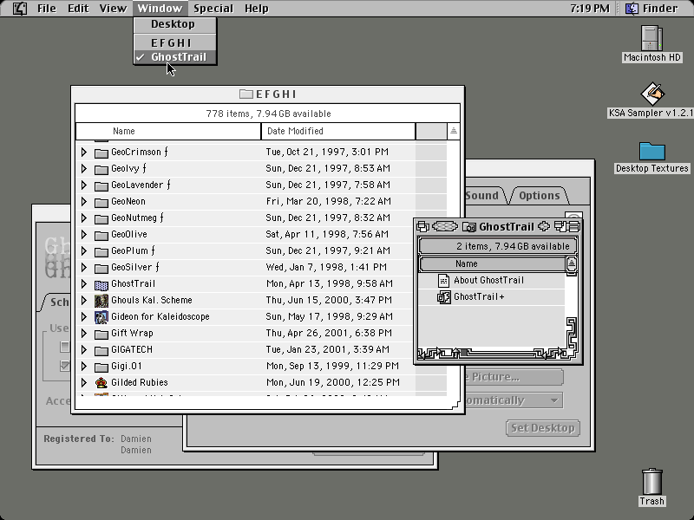The image size is (694, 520).
Task: Select the Gigi.01 folder icon
Action: [101, 367]
